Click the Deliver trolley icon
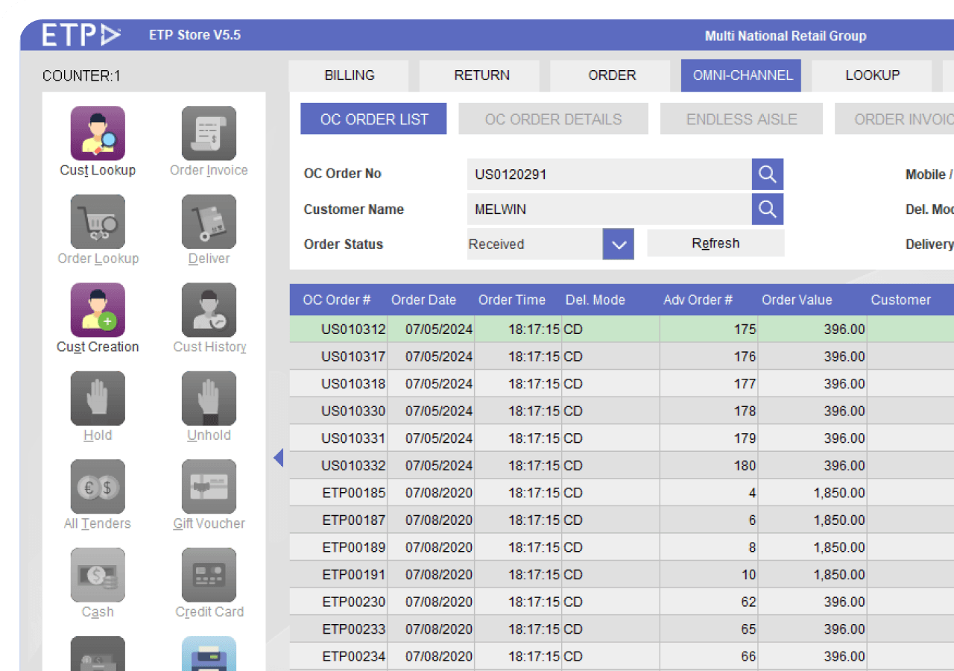Image resolution: width=954 pixels, height=671 pixels. point(209,222)
